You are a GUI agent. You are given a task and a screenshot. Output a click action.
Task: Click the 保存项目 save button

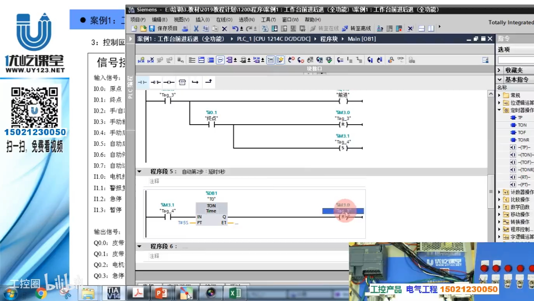pos(163,29)
